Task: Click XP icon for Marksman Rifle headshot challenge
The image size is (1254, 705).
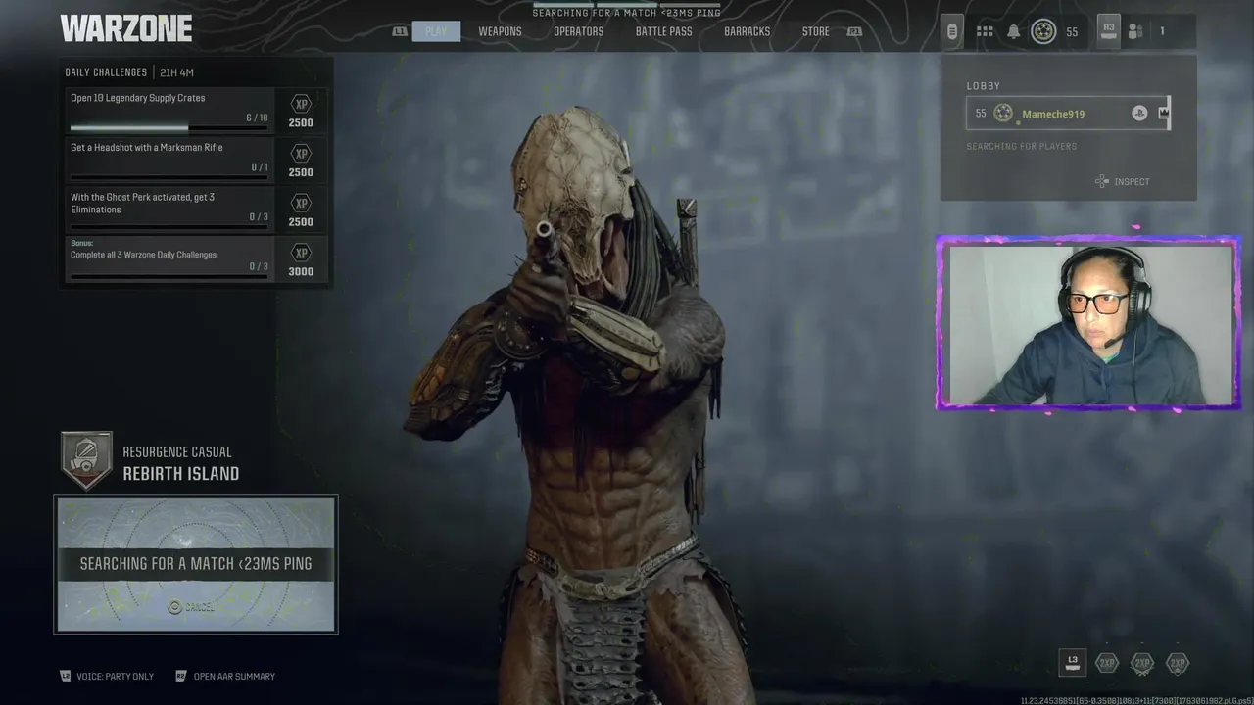Action: (301, 154)
